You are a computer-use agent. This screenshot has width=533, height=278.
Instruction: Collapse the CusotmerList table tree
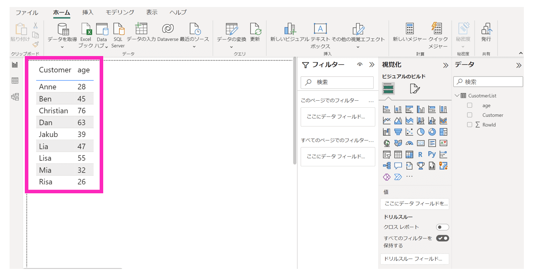tap(457, 96)
